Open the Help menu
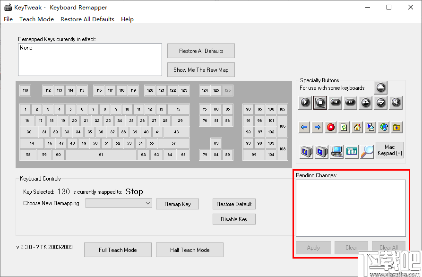422x277 pixels. [127, 19]
